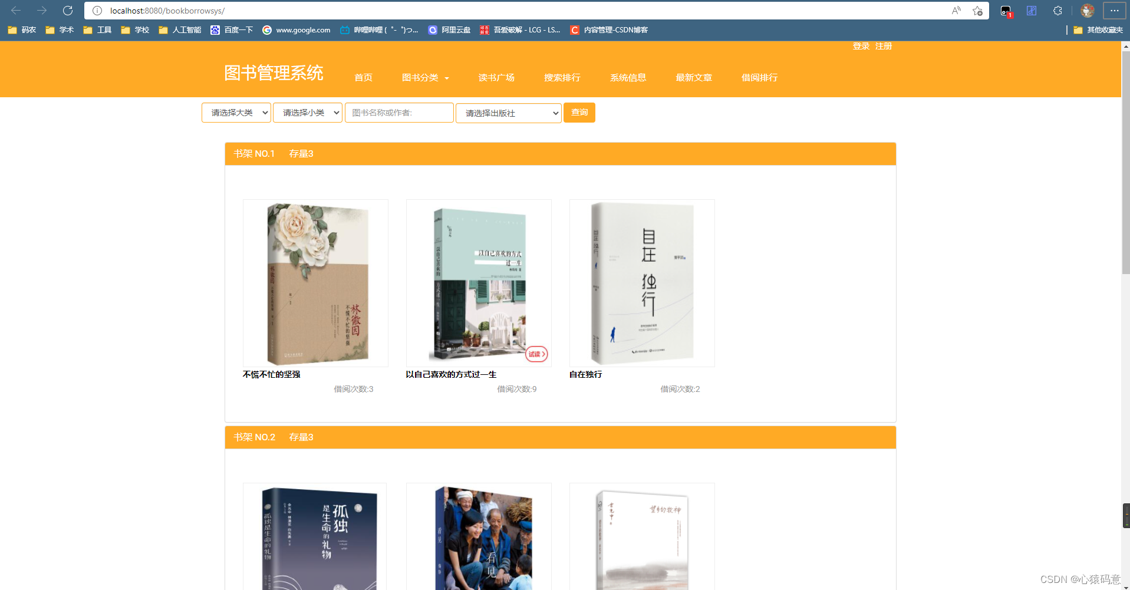Click the 借阅次数:9 text

(x=516, y=389)
